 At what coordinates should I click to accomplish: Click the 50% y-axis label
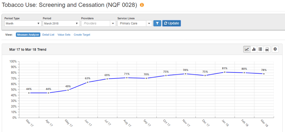13,90
